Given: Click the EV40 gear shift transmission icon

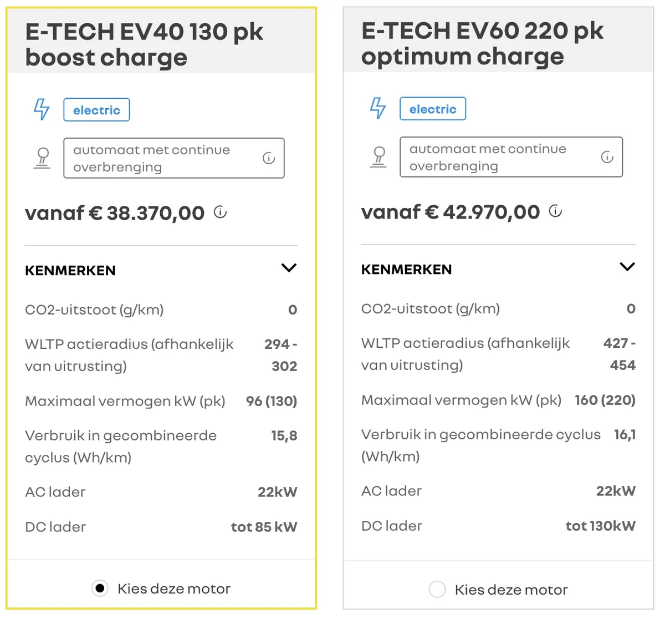Looking at the screenshot, I should (x=42, y=158).
